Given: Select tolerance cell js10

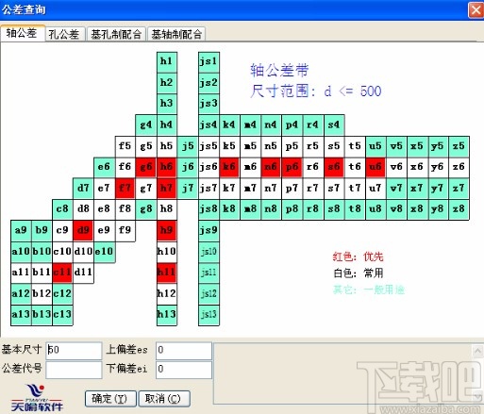Looking at the screenshot, I should tap(209, 252).
